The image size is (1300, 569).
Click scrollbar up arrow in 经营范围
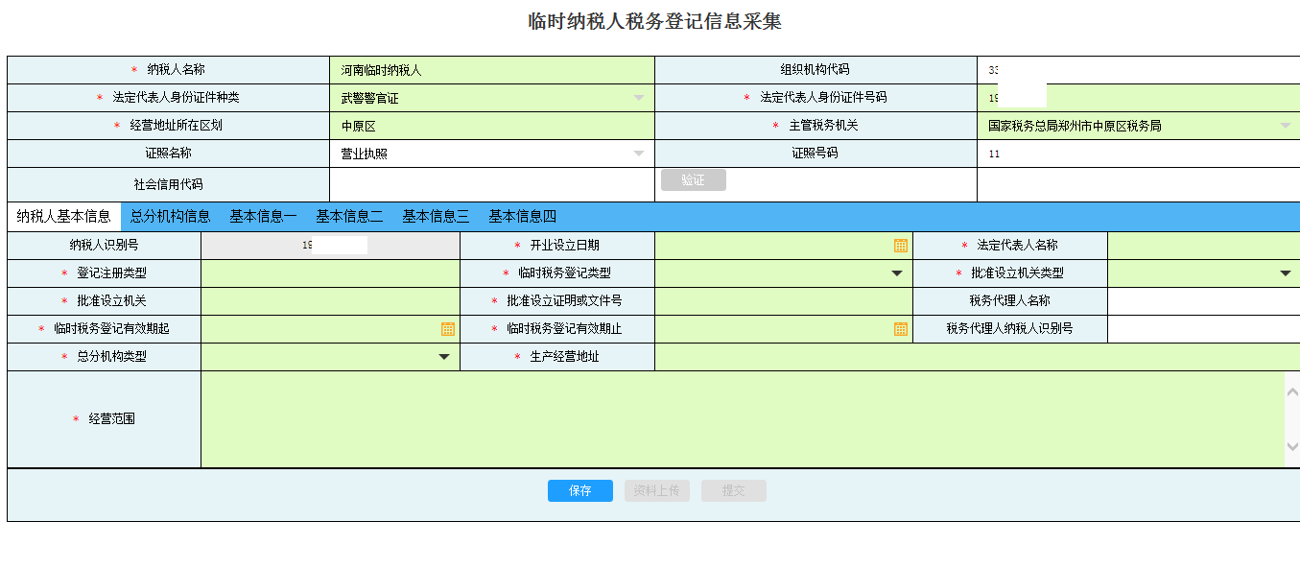coord(1292,391)
